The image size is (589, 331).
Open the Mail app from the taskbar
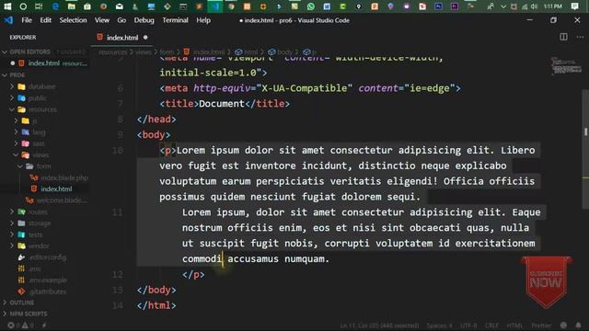(x=119, y=6)
